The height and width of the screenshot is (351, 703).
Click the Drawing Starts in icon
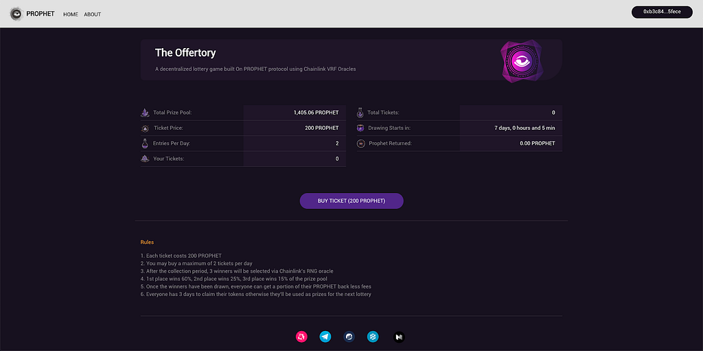[x=360, y=128]
